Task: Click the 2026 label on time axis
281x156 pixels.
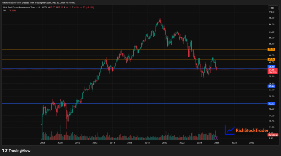Action: coord(217,142)
